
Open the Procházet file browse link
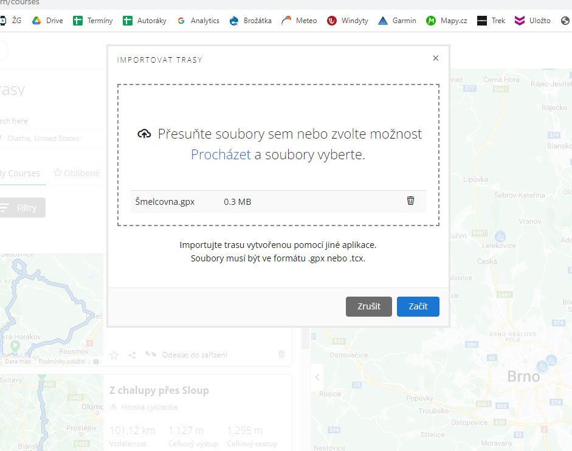221,155
